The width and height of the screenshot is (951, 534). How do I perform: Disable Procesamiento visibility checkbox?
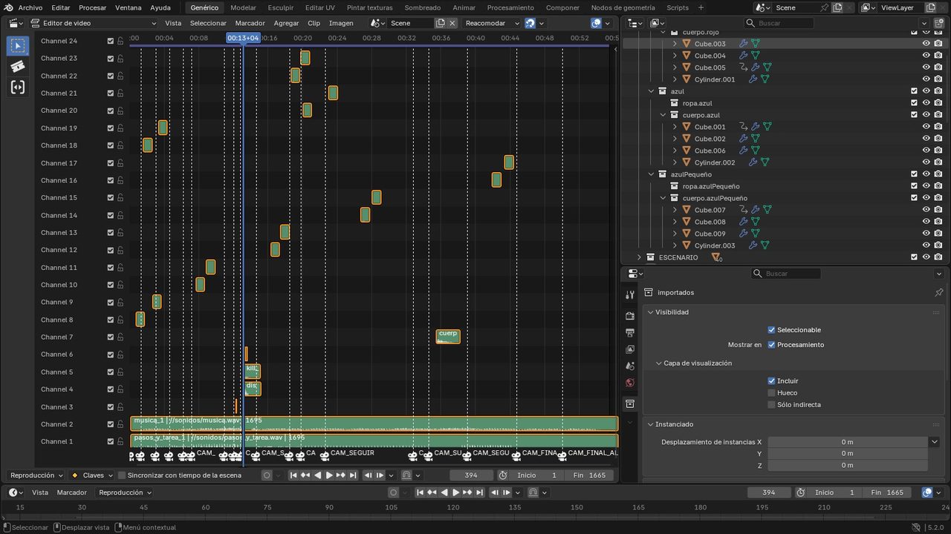[x=771, y=345]
